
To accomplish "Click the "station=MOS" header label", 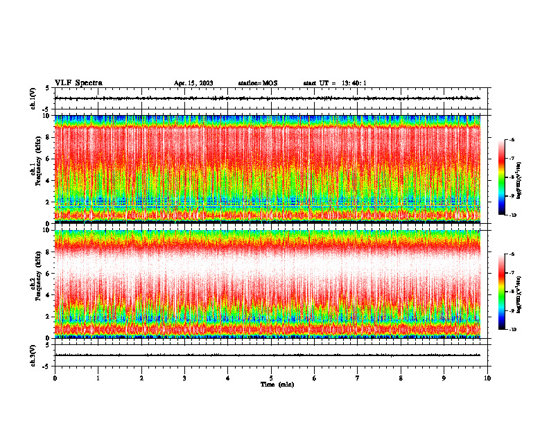I will tap(258, 83).
